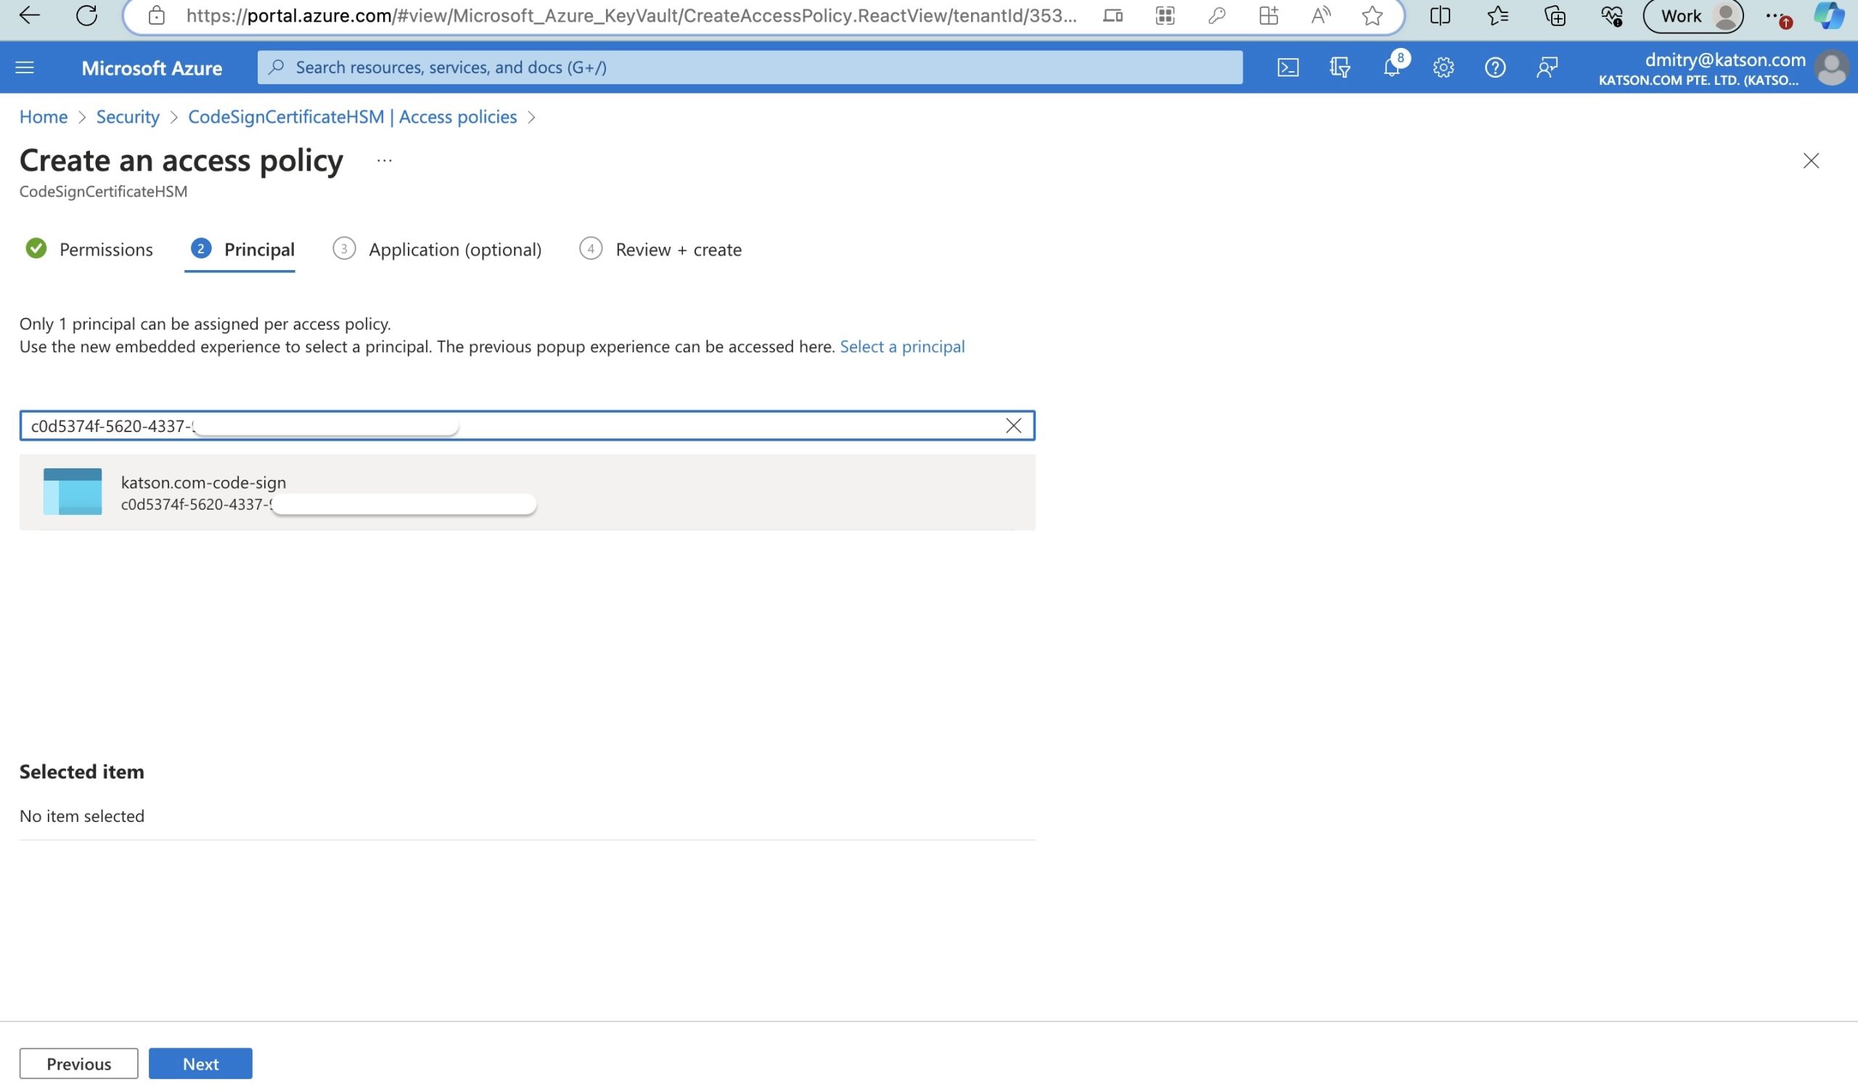
Task: Click the Next button
Action: tap(200, 1063)
